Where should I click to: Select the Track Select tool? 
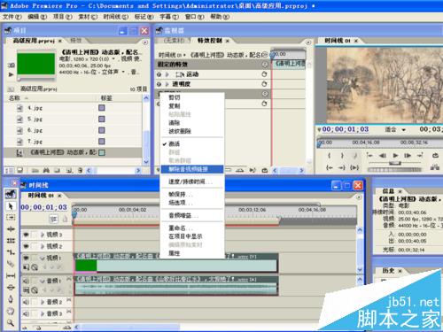tap(11, 218)
